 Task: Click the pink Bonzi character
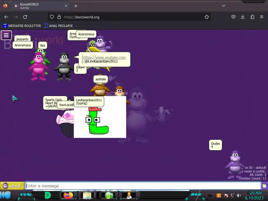39,66
